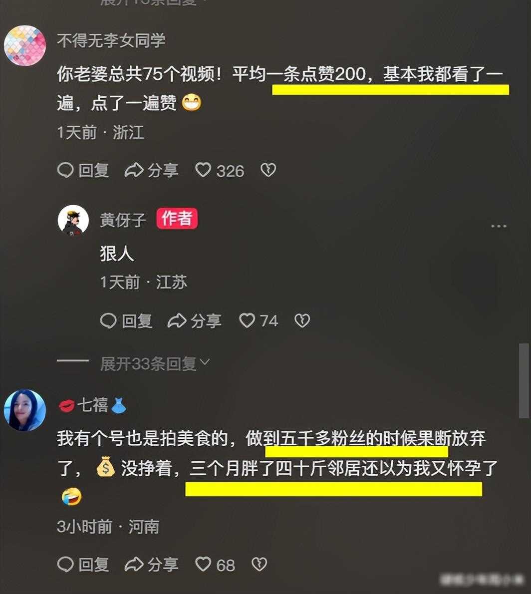Open the 不得无李女同学 username
531x594 pixels.
[x=111, y=40]
